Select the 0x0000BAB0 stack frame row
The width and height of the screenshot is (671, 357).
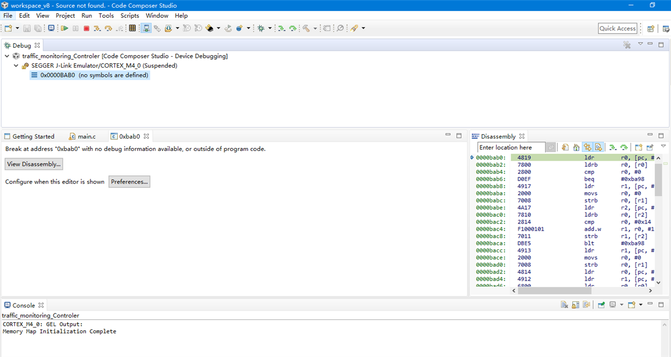89,75
